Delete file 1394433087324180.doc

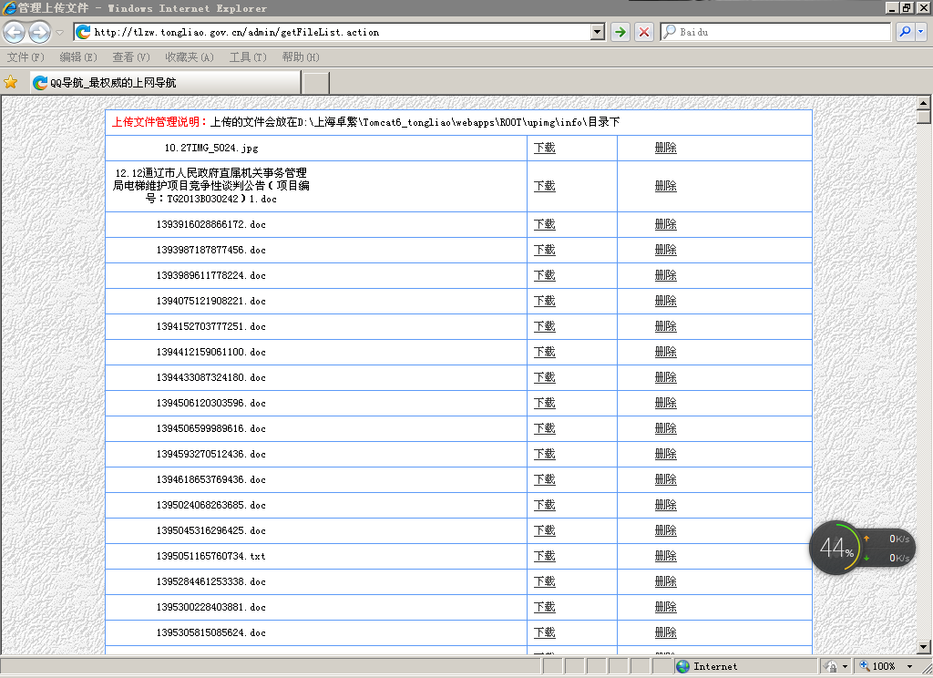(x=665, y=377)
